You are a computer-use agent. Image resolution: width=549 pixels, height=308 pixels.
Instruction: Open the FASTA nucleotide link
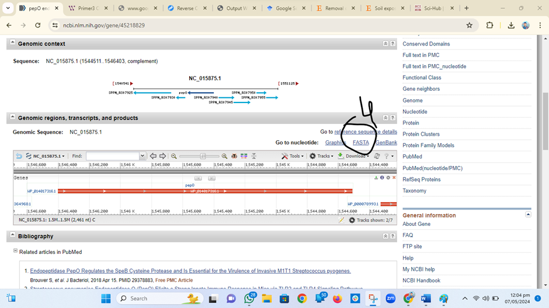tap(360, 143)
